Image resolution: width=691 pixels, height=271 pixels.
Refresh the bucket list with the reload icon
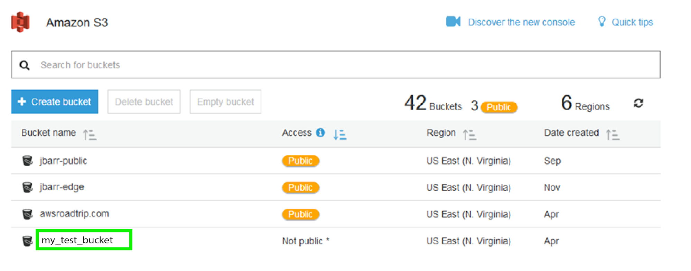tap(638, 103)
